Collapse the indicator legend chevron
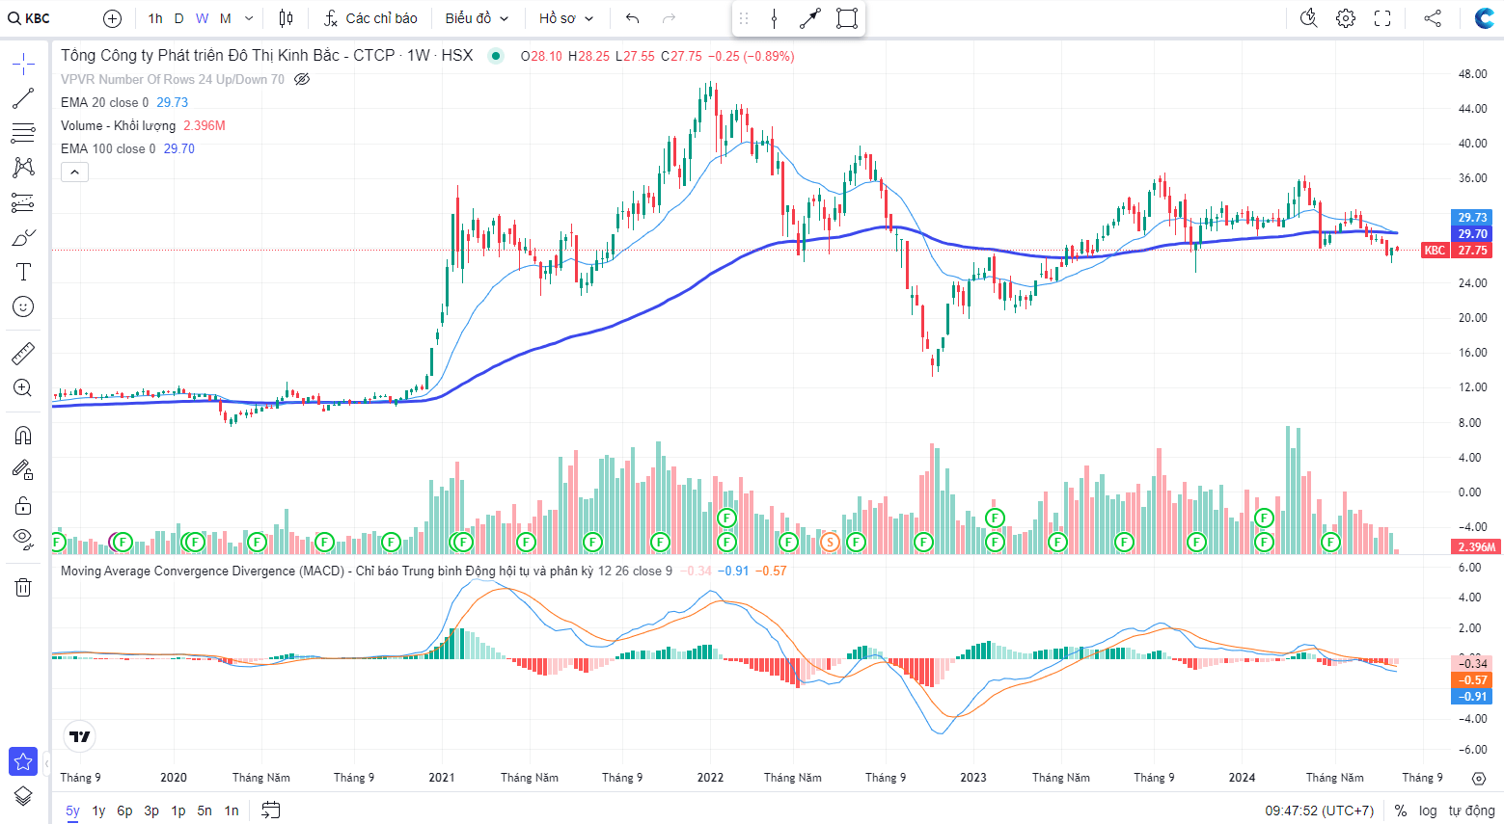The image size is (1504, 824). point(75,172)
